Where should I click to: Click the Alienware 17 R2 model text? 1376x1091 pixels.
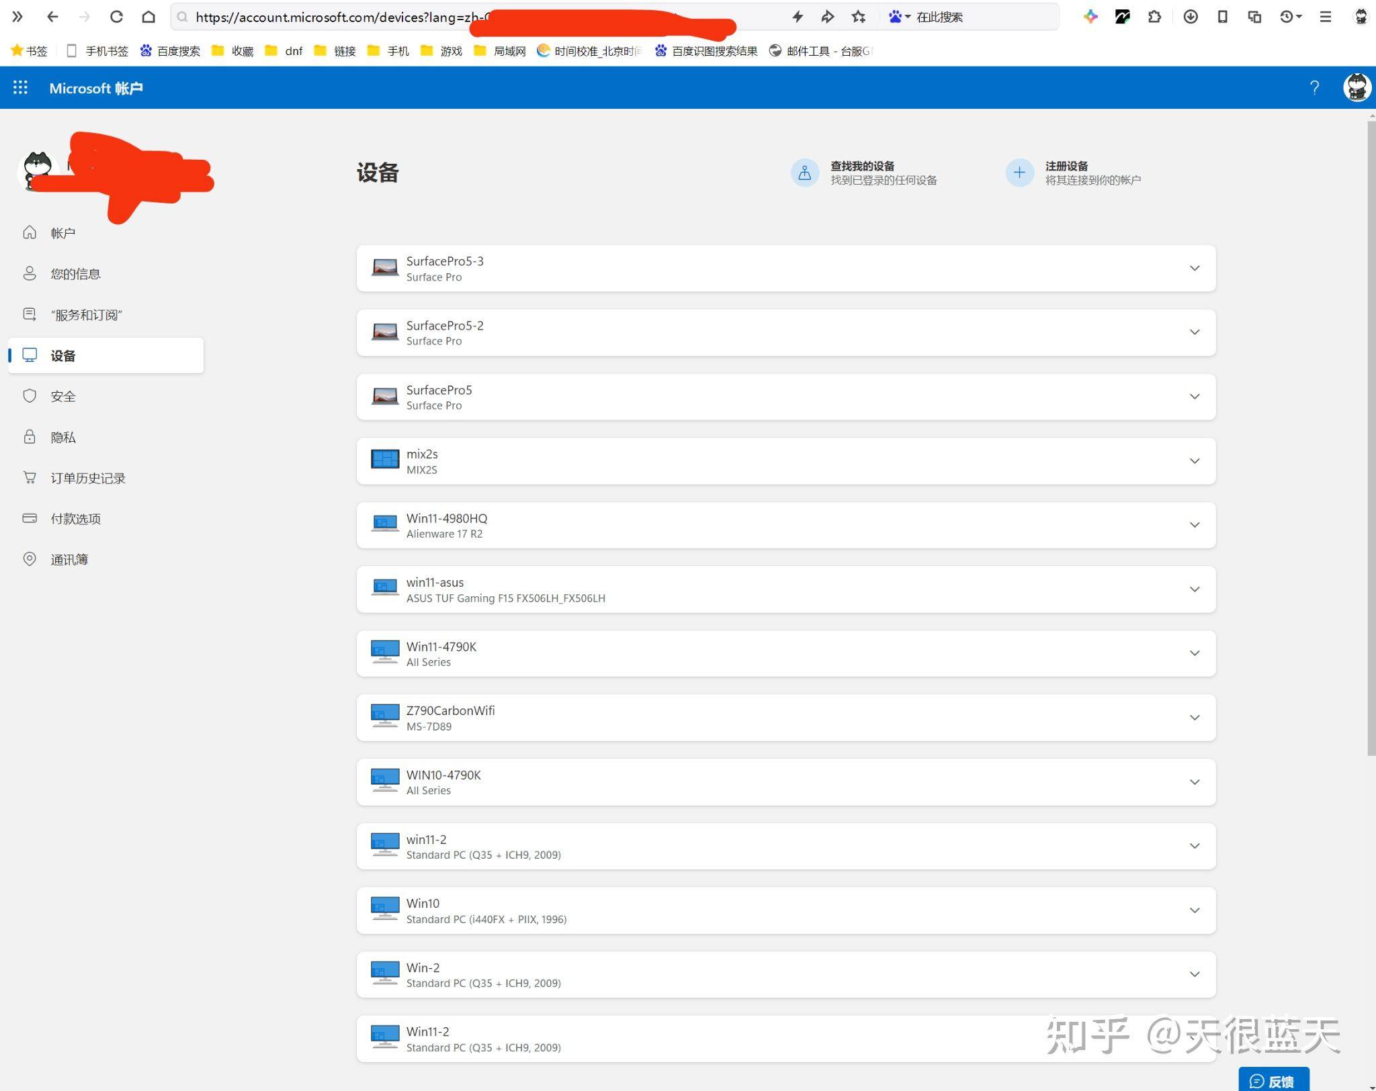click(x=444, y=534)
